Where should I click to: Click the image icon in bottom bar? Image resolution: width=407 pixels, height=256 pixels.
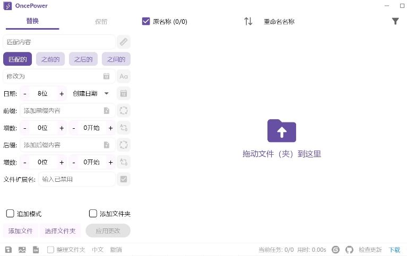[x=22, y=250]
